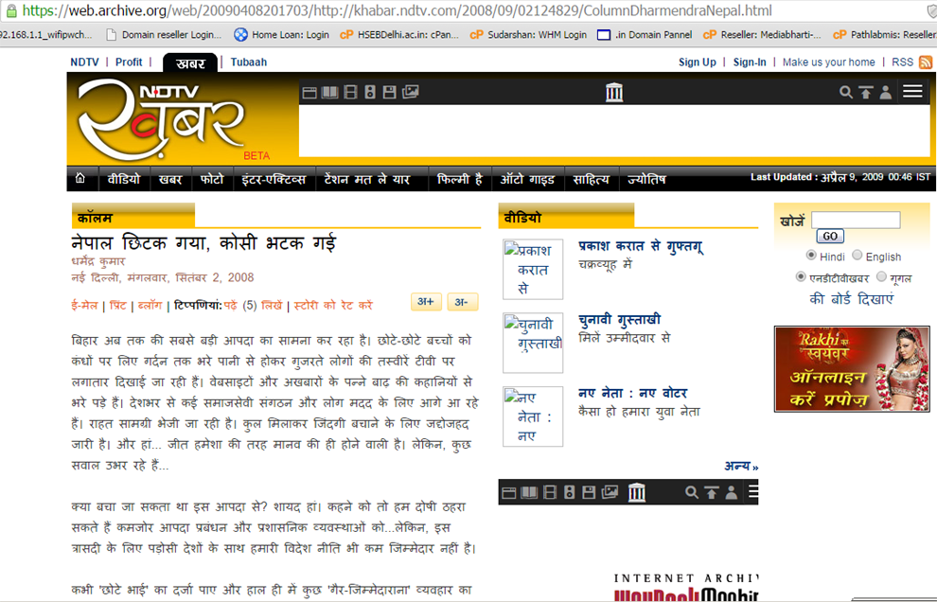Click the floppy disk software icon in top banner
Image resolution: width=937 pixels, height=602 pixels.
pyautogui.click(x=389, y=92)
